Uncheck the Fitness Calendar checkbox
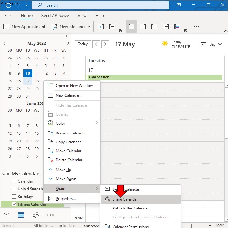This screenshot has height=228, width=228. (x=14, y=204)
